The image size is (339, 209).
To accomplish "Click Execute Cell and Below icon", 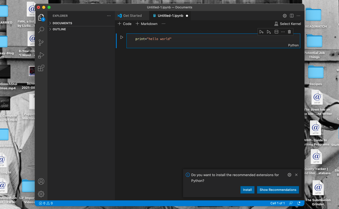I will [269, 32].
